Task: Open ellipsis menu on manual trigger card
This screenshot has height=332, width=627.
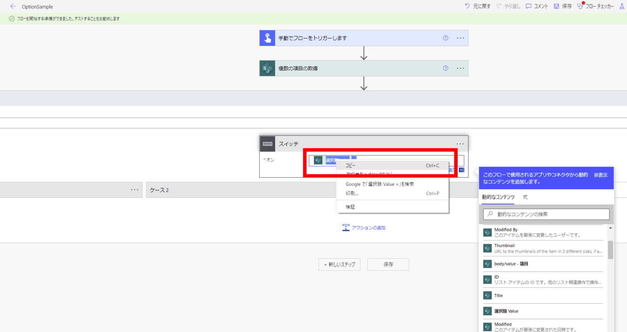Action: (x=460, y=38)
